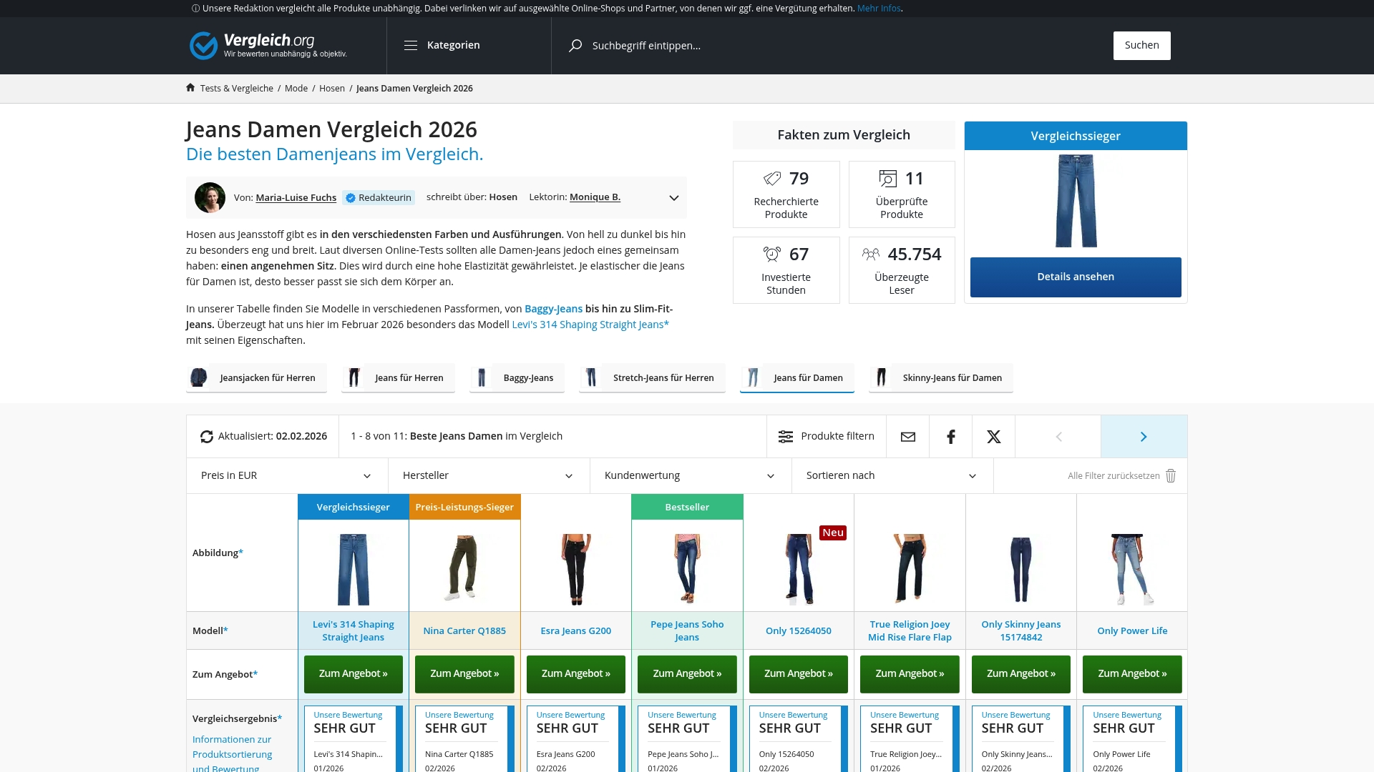This screenshot has width=1374, height=772.
Task: Share via email envelope icon
Action: point(907,437)
